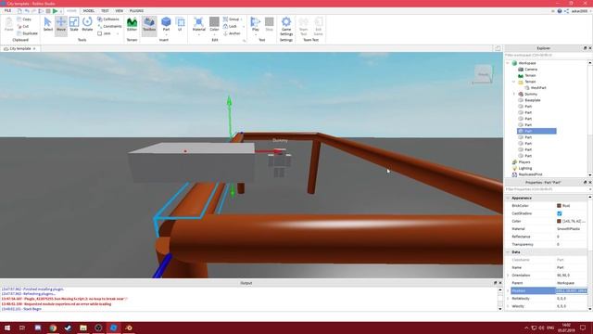Click Lock in the Edit section

pos(230,26)
